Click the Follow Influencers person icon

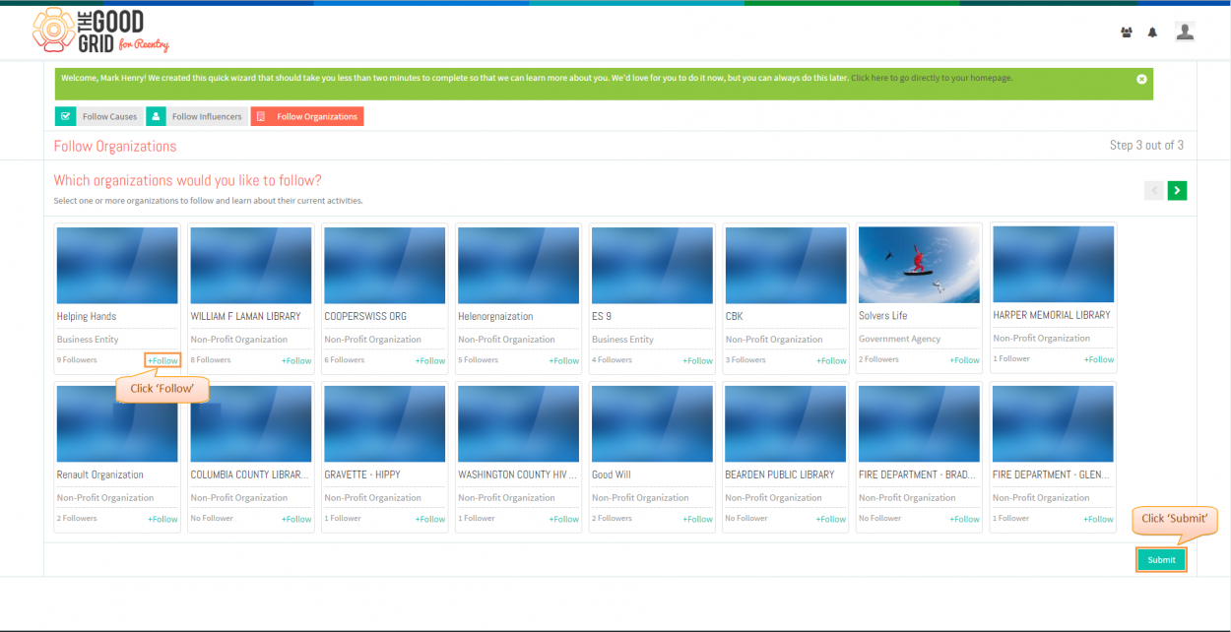click(x=156, y=116)
